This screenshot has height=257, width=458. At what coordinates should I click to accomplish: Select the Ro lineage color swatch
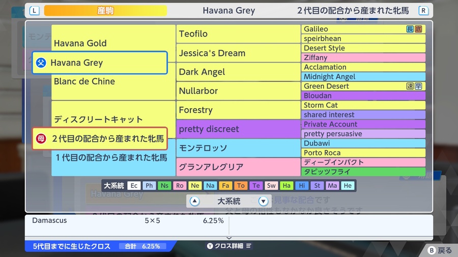(180, 185)
